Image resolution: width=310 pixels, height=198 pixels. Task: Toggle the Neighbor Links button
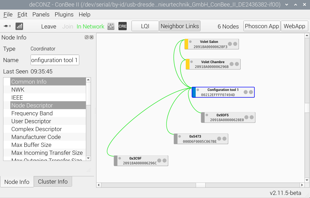180,26
